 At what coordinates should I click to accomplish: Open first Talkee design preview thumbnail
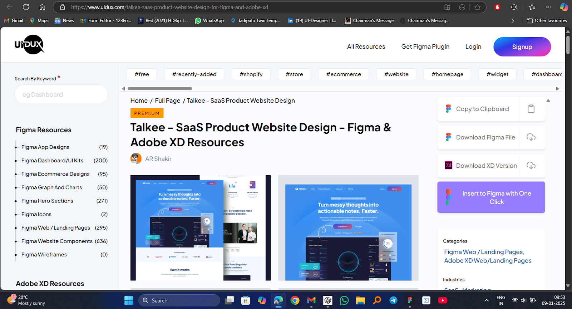[201, 228]
